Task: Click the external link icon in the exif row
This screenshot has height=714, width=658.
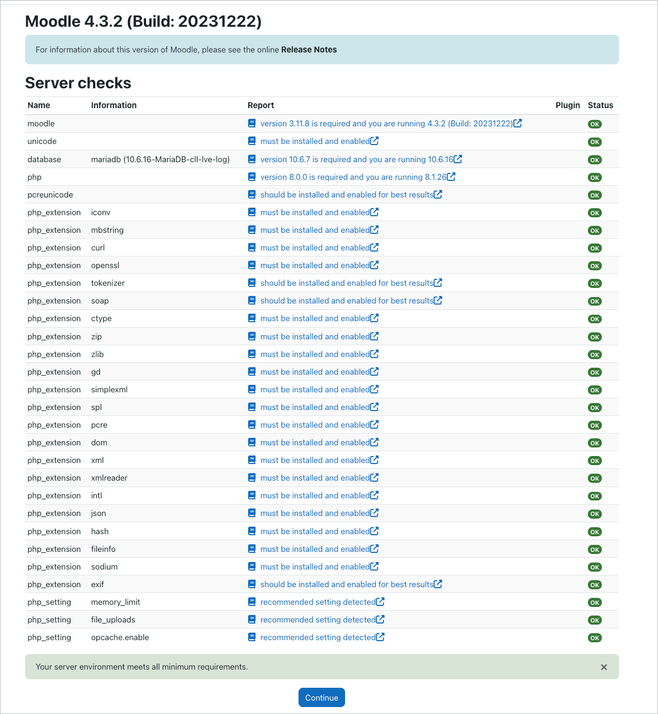Action: [x=438, y=584]
